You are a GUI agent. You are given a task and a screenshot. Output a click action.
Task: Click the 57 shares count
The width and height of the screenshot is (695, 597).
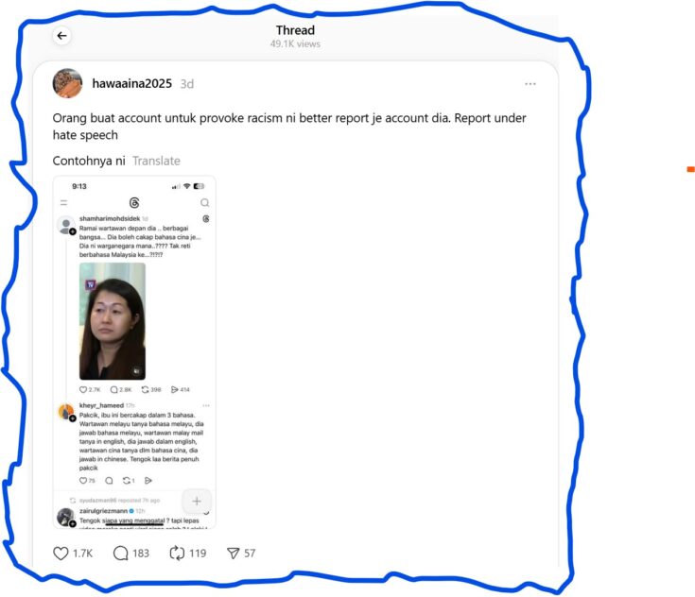250,554
